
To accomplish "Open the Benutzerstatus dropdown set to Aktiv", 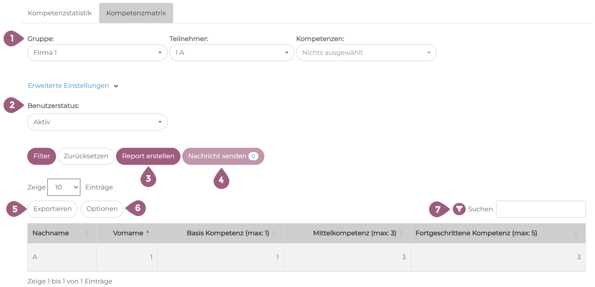I will coord(97,122).
